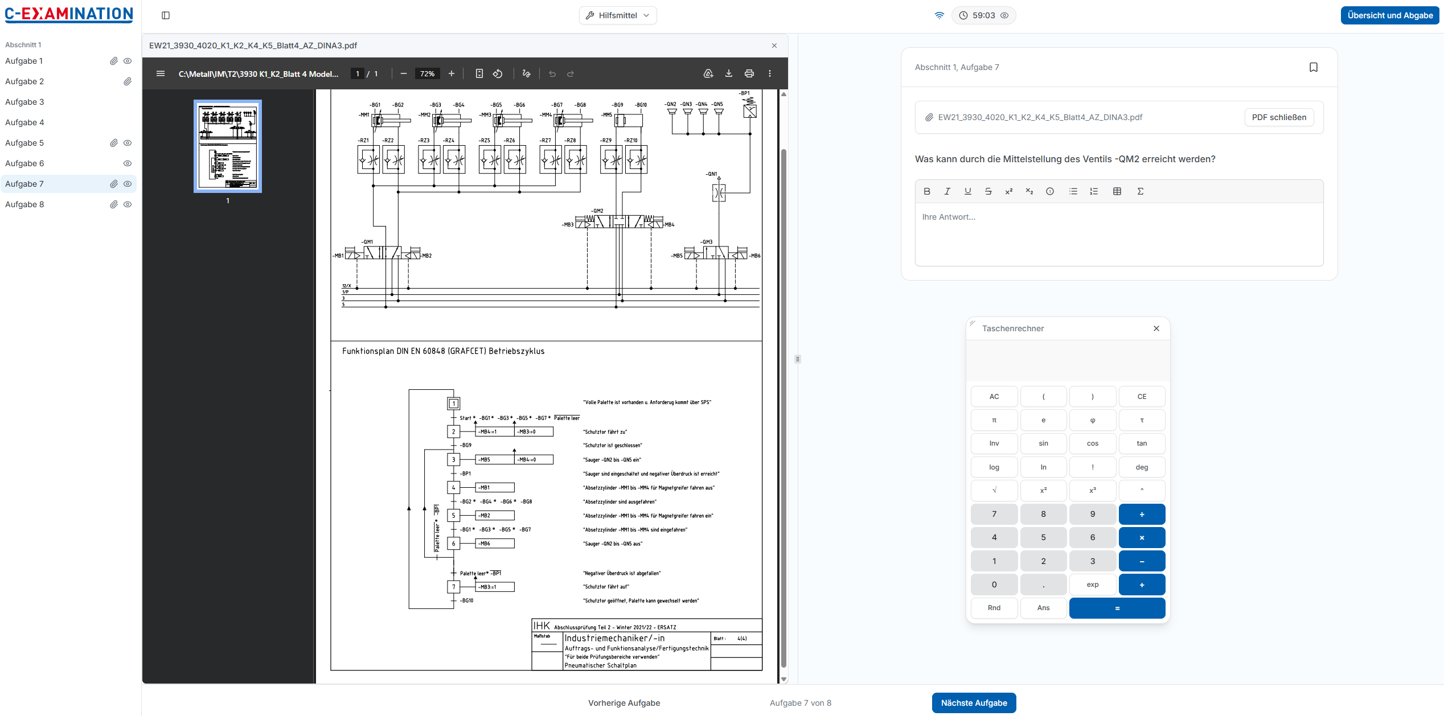Viewport: 1444px width, 716px height.
Task: Toggle eye icon for Aufgabe 7
Action: (x=128, y=184)
